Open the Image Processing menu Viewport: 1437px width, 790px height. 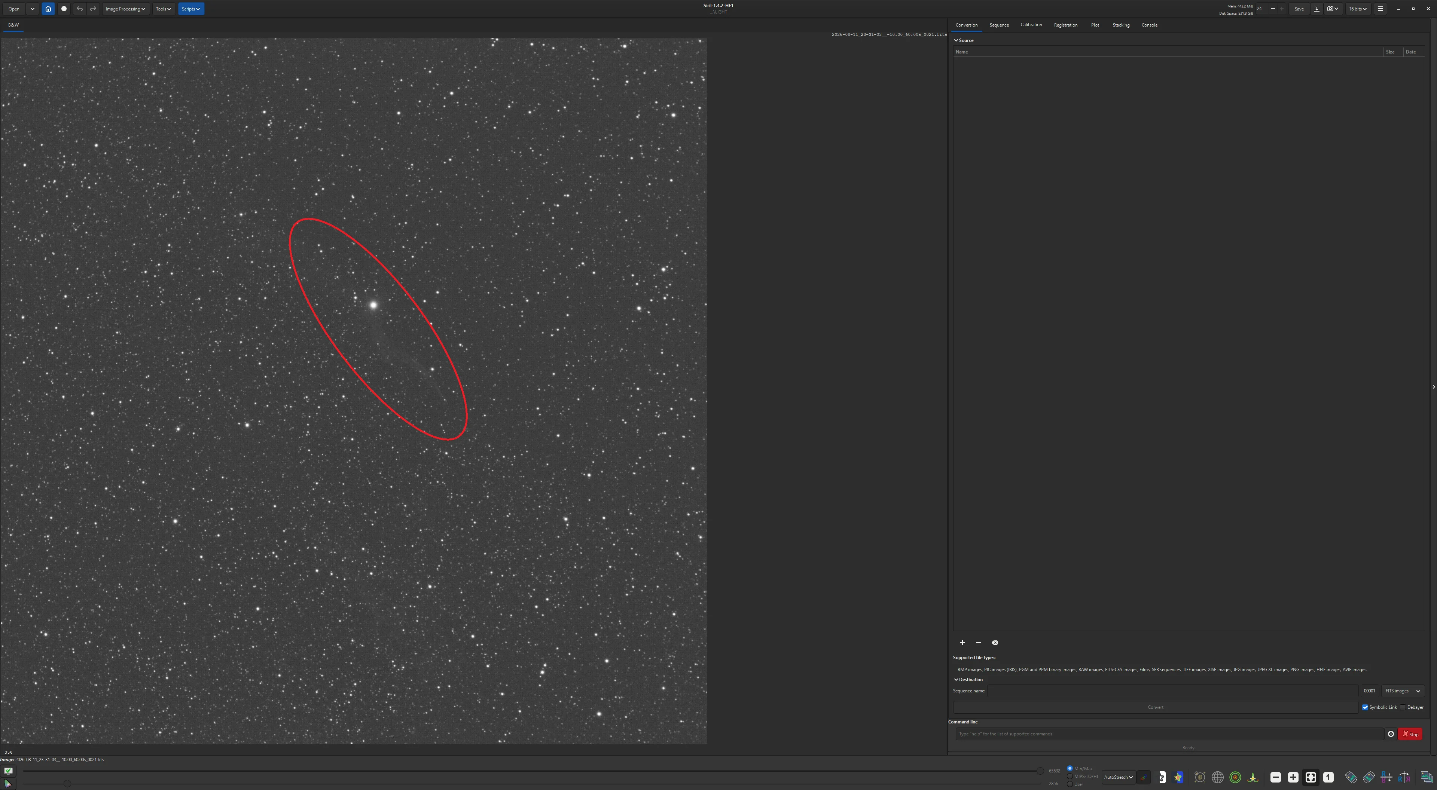pos(125,9)
